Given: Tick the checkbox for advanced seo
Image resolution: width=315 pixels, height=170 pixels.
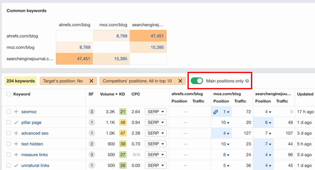Looking at the screenshot, I should [x=9, y=133].
